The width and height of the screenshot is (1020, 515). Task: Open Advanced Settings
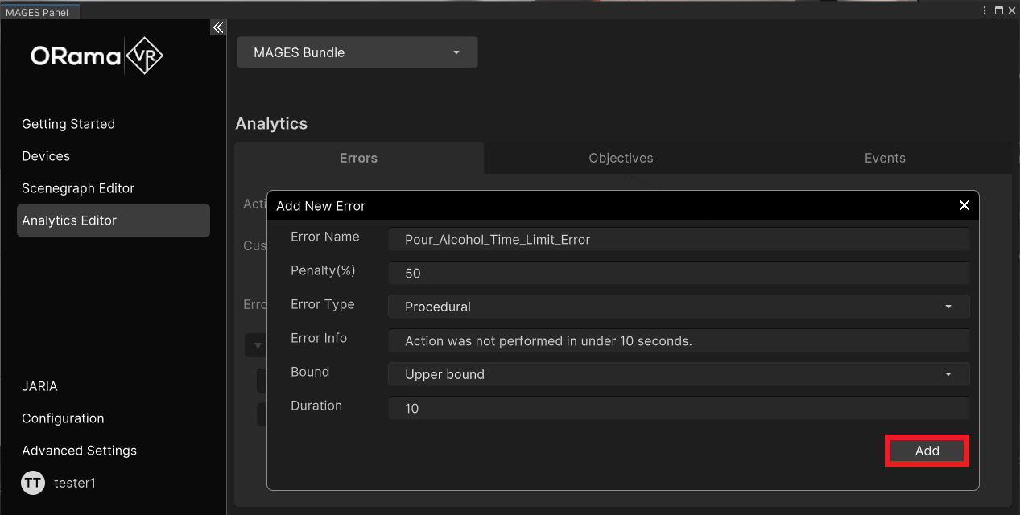[79, 450]
